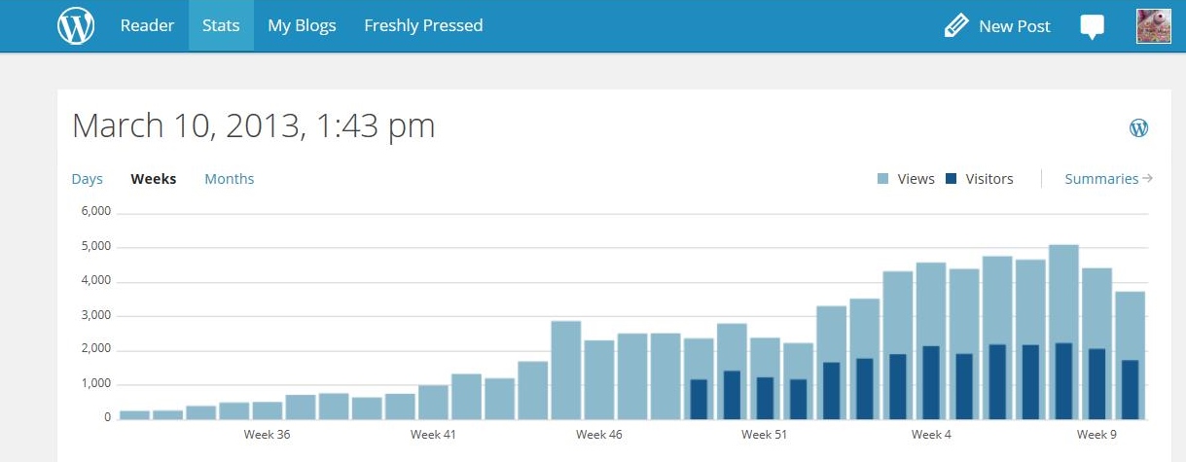Open the Reader menu item
This screenshot has width=1186, height=462.
147,26
